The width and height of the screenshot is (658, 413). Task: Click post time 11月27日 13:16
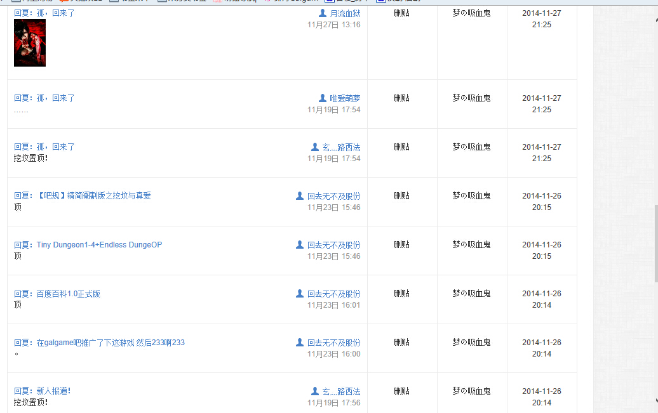click(333, 25)
